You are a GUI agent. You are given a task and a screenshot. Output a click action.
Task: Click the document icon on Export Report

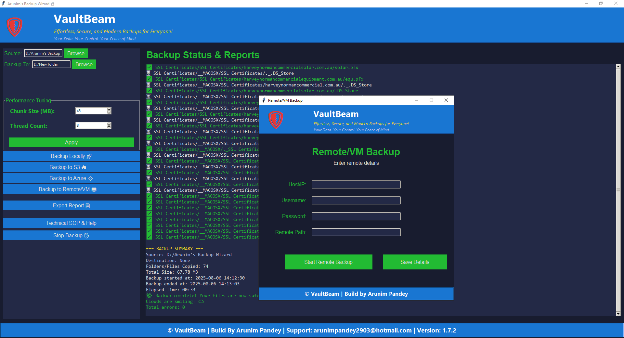pyautogui.click(x=88, y=205)
